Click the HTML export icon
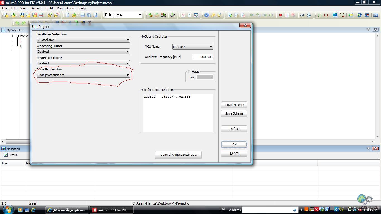 [375, 15]
